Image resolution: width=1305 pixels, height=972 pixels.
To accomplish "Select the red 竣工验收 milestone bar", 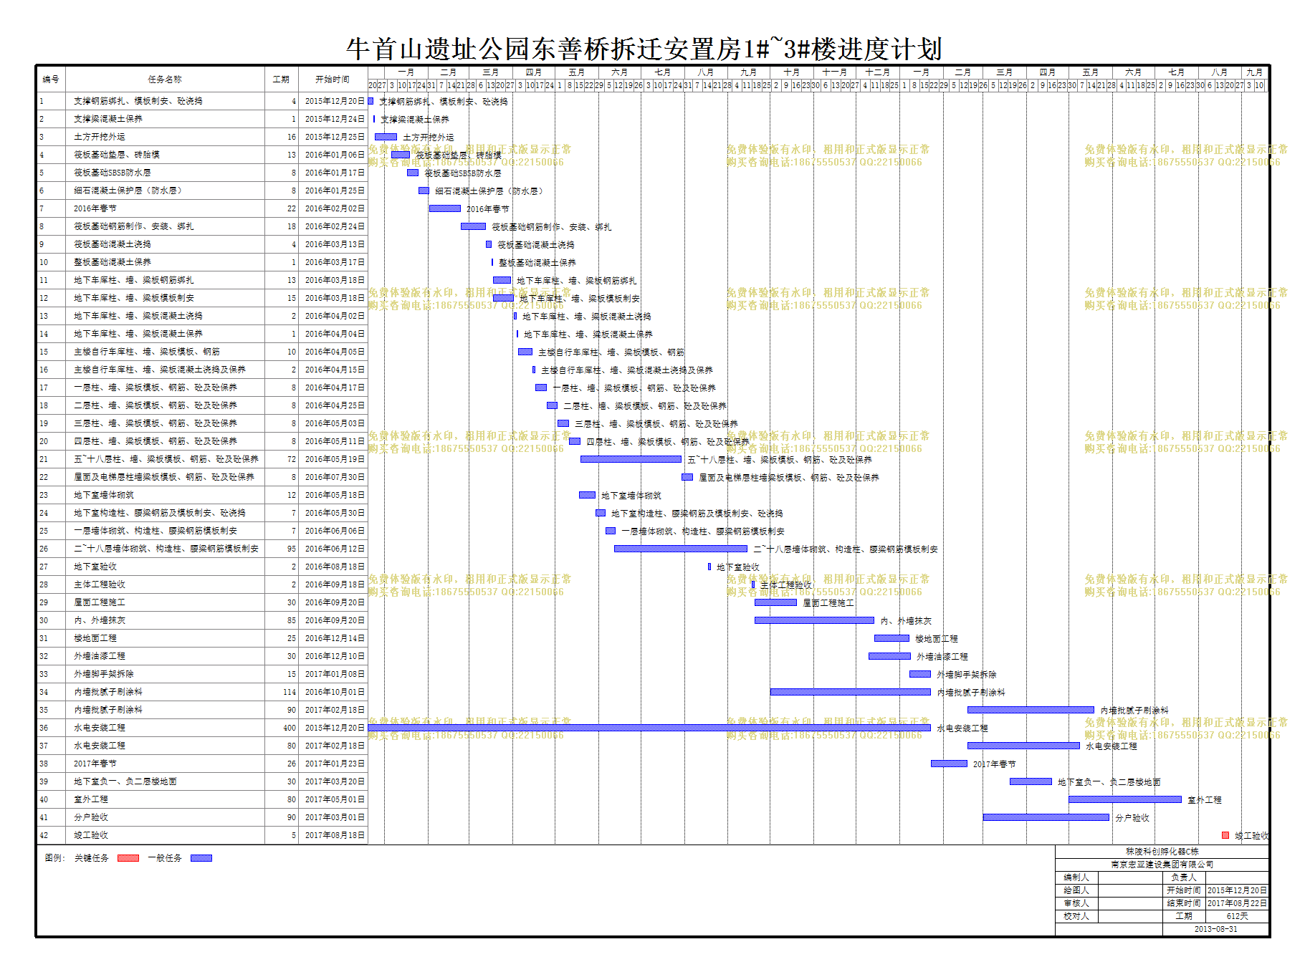I will [1225, 835].
